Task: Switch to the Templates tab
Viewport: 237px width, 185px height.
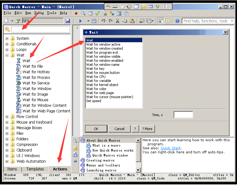Action: [35, 169]
